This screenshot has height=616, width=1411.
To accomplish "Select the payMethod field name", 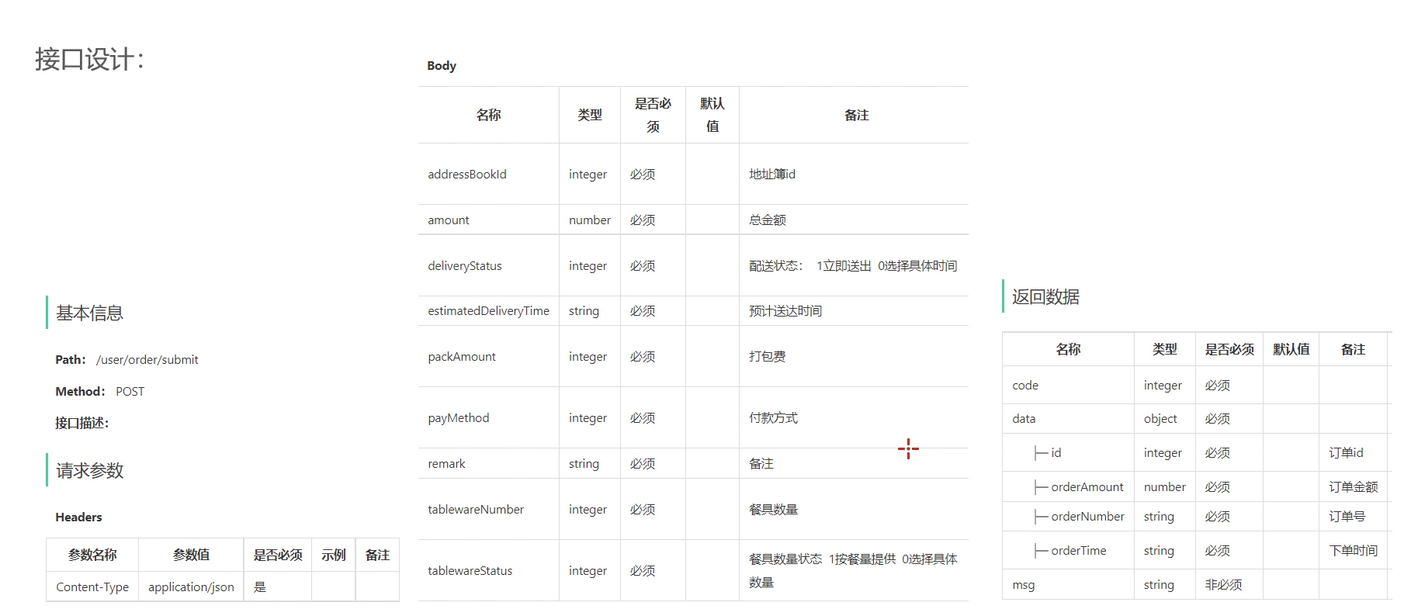I will pyautogui.click(x=459, y=417).
